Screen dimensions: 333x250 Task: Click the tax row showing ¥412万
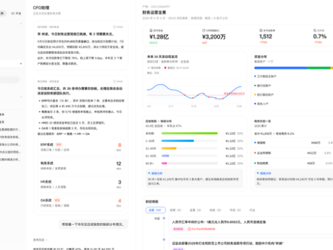(x=294, y=153)
